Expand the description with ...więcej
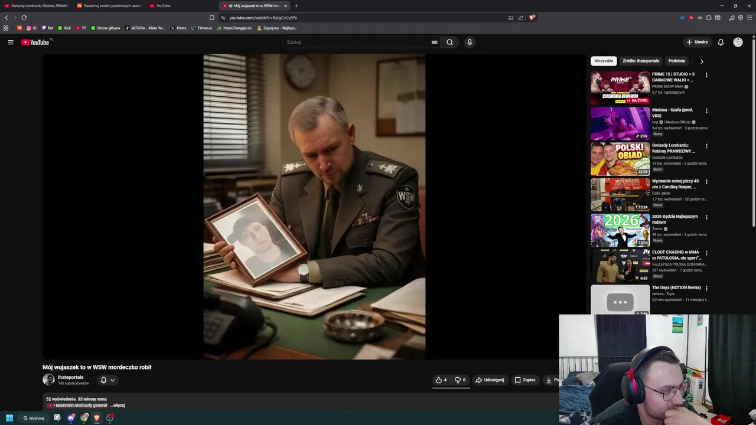The image size is (756, 425). [118, 406]
